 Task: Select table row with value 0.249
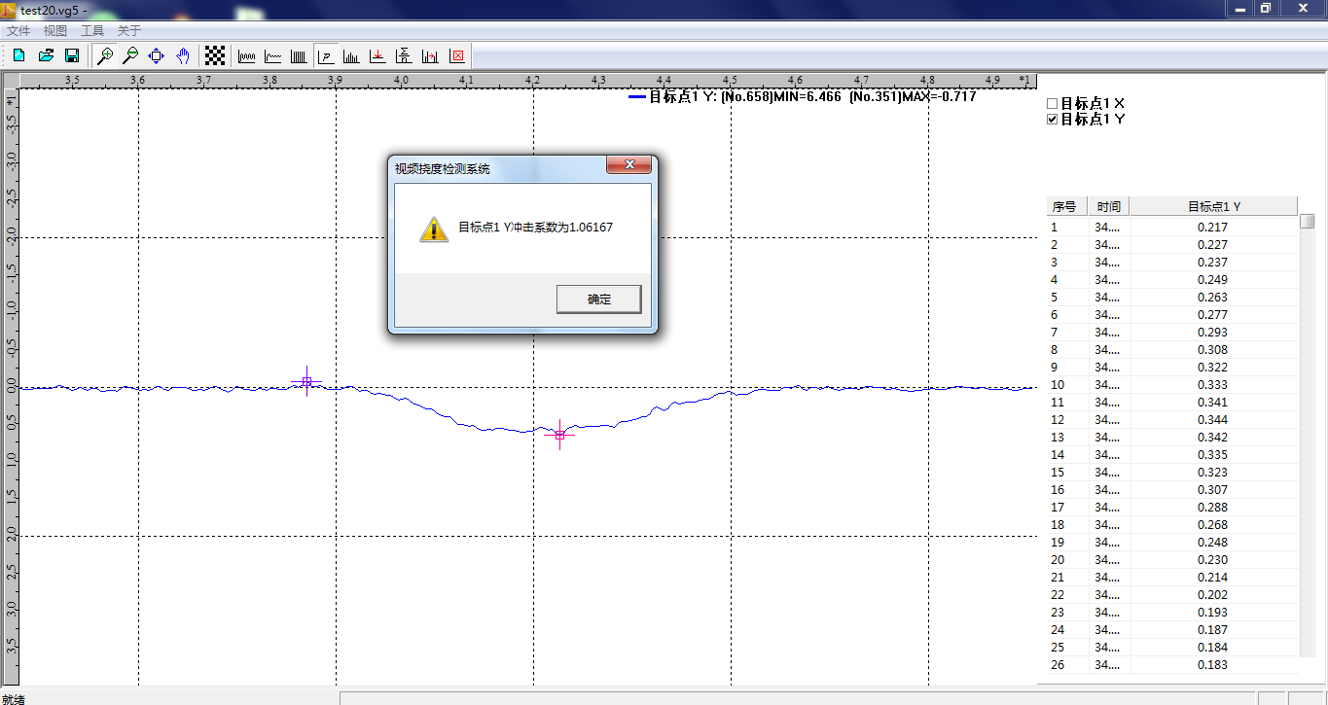1172,280
